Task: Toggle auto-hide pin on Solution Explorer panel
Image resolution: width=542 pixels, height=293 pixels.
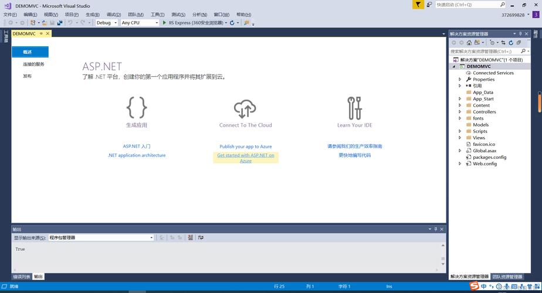Action: (x=520, y=33)
